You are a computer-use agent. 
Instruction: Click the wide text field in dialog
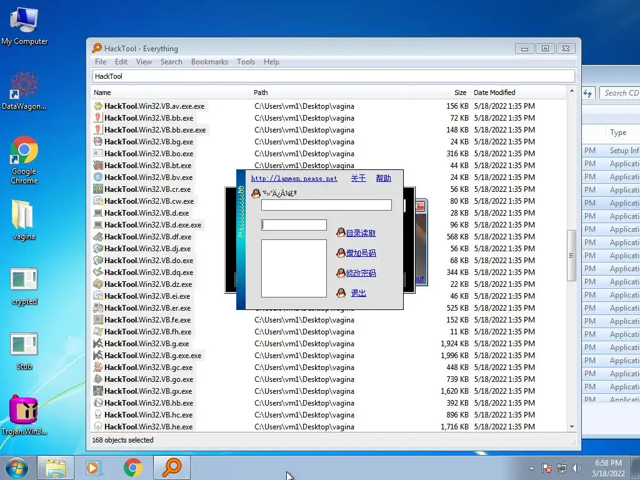pos(326,205)
